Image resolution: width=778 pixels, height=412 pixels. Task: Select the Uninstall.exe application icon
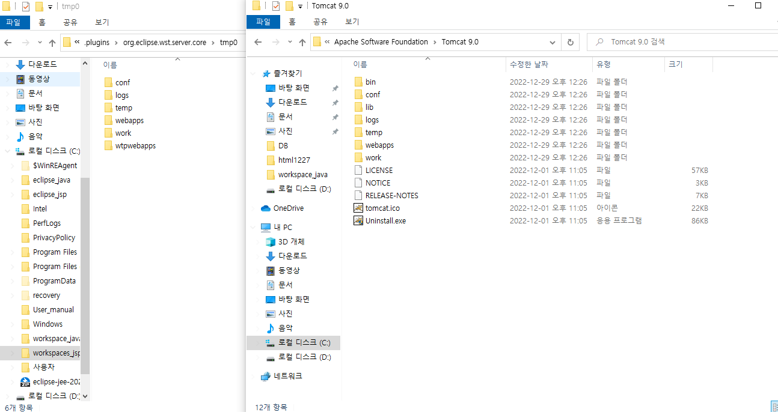(359, 220)
